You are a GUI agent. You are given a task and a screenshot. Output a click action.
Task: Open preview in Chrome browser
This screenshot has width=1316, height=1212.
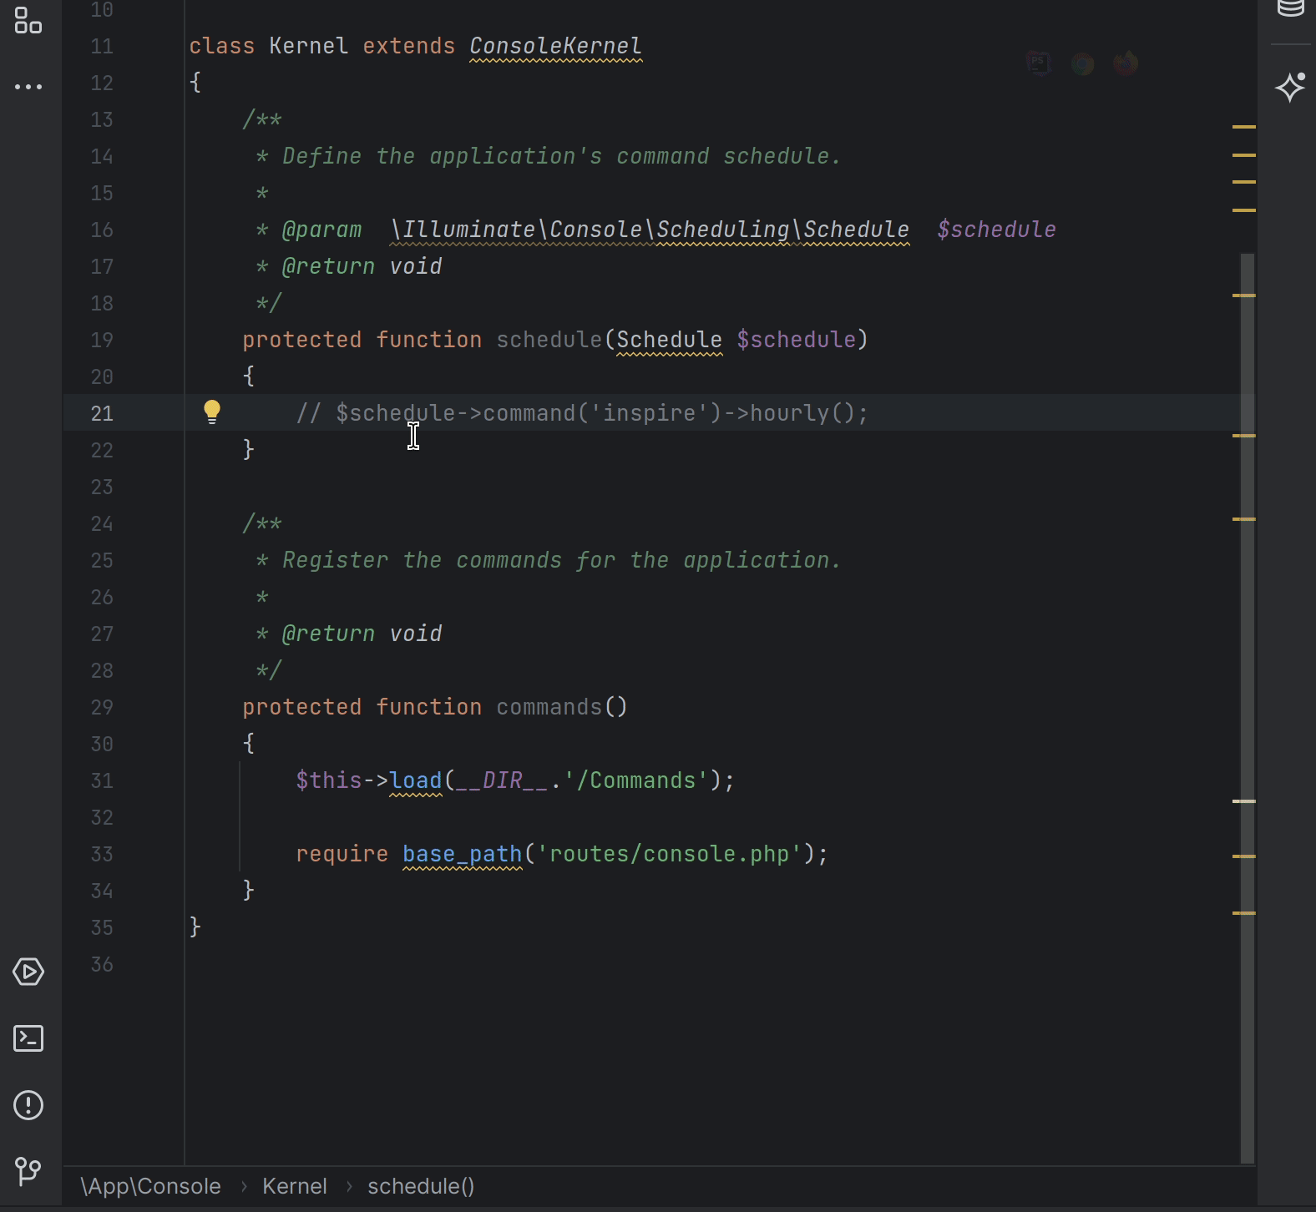pos(1082,63)
